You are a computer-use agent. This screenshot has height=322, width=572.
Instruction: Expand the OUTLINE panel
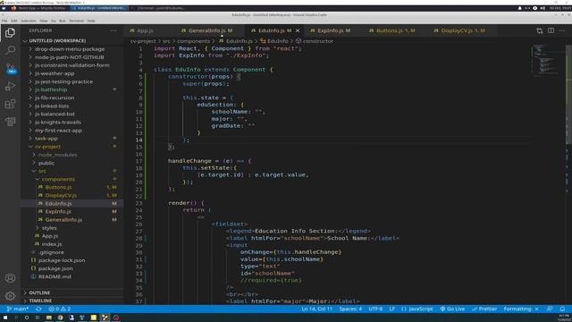[x=72, y=292]
